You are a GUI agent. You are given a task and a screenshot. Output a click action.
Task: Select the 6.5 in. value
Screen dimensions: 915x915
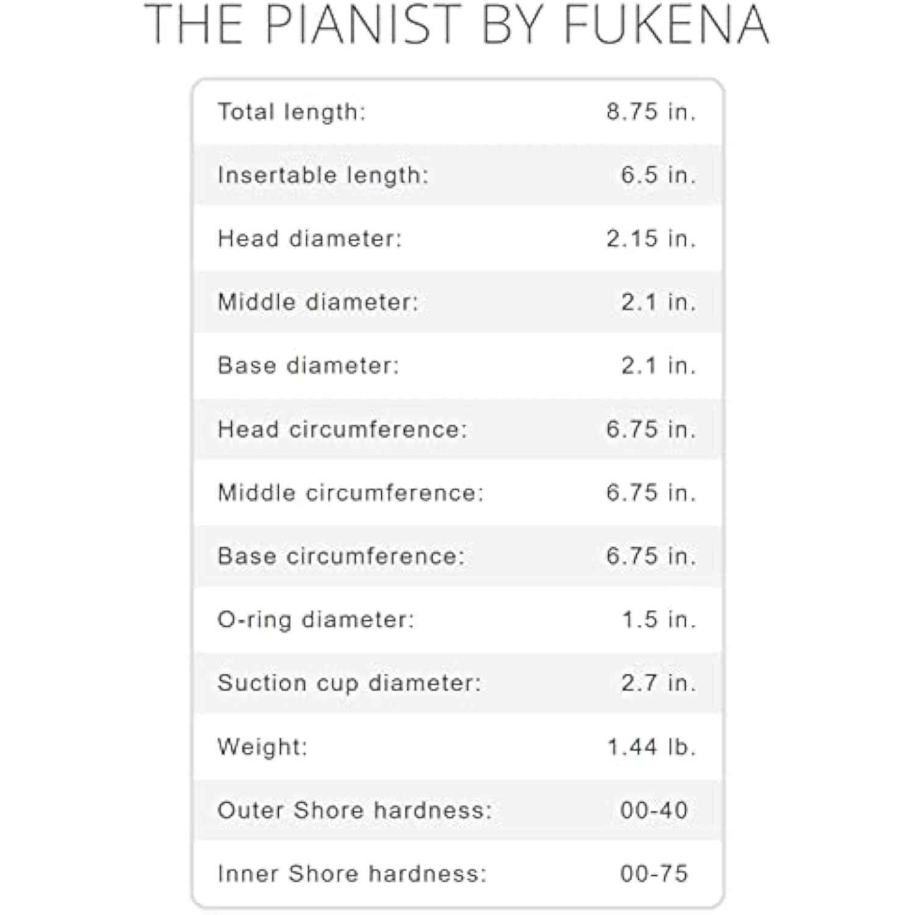[x=658, y=175]
